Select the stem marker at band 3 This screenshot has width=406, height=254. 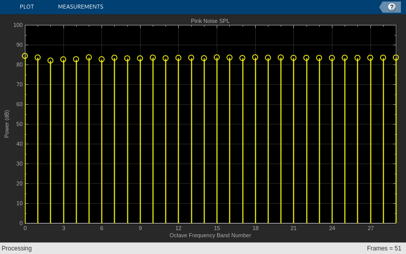[63, 59]
